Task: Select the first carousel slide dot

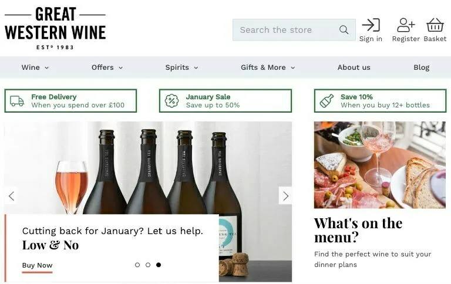Action: tap(137, 265)
